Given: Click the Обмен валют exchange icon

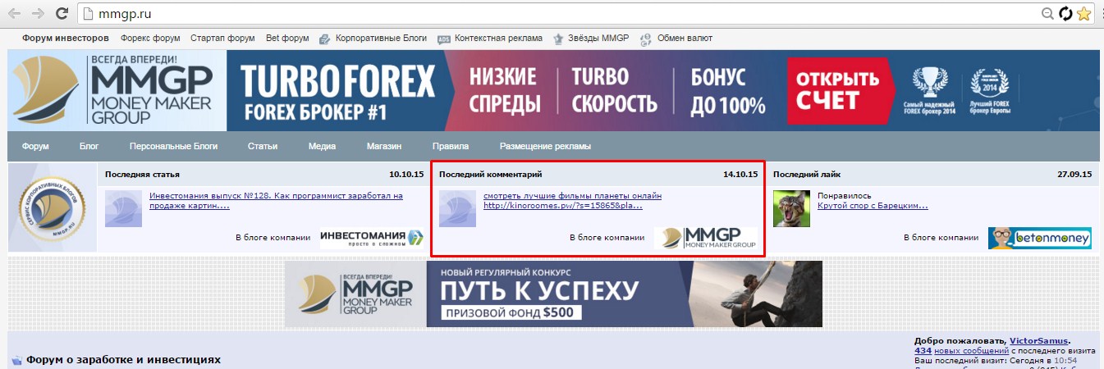Looking at the screenshot, I should coord(645,39).
